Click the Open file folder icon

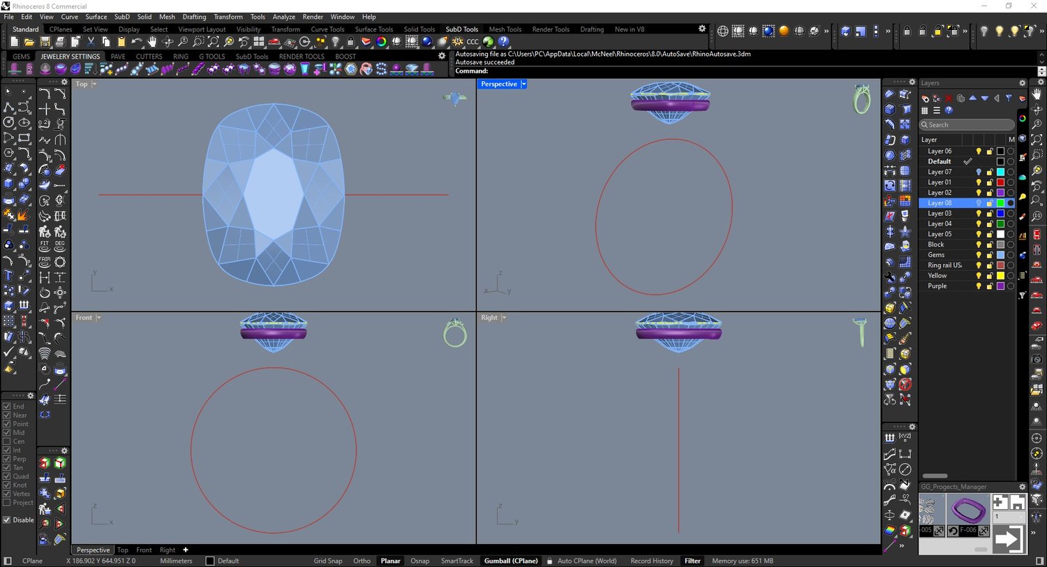(30, 42)
